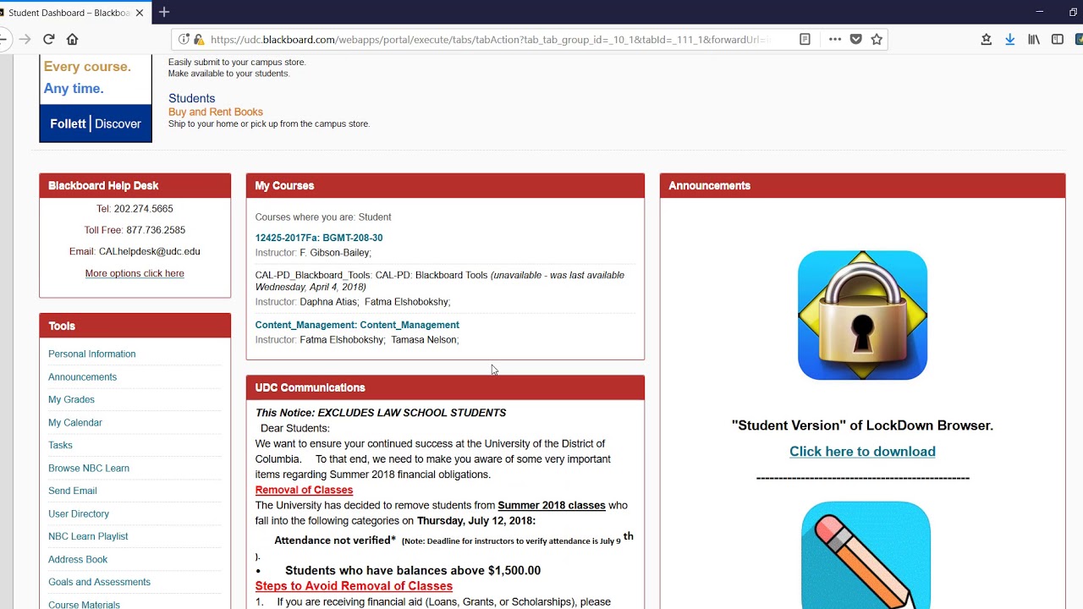Click the bookmarks tray icon next to downloads
Viewport: 1083px width, 609px height.
(x=986, y=39)
